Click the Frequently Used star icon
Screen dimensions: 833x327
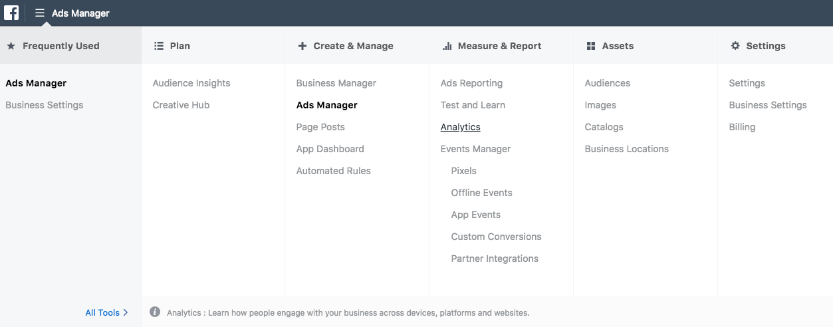point(11,46)
